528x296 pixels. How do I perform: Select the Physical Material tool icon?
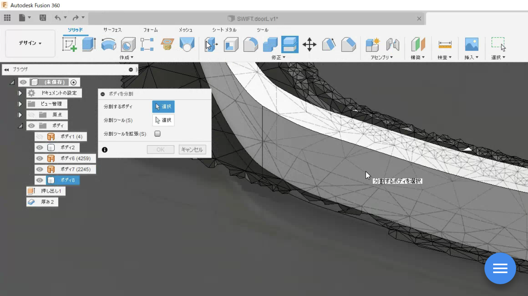pyautogui.click(x=348, y=44)
